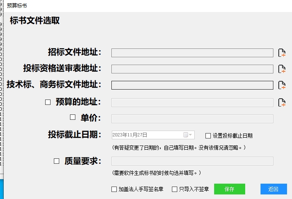Click the 单价 text box
The height and width of the screenshot is (199, 292).
(x=192, y=119)
